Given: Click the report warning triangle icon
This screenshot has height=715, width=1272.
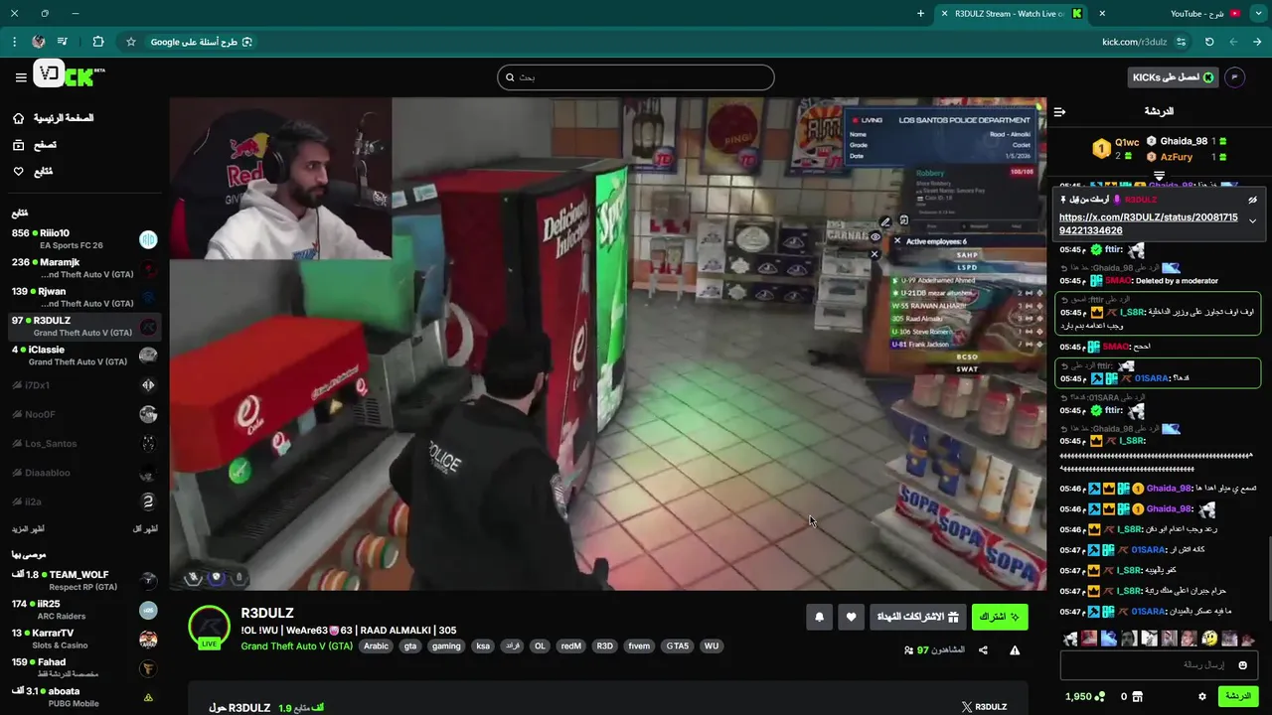Looking at the screenshot, I should pyautogui.click(x=1015, y=650).
